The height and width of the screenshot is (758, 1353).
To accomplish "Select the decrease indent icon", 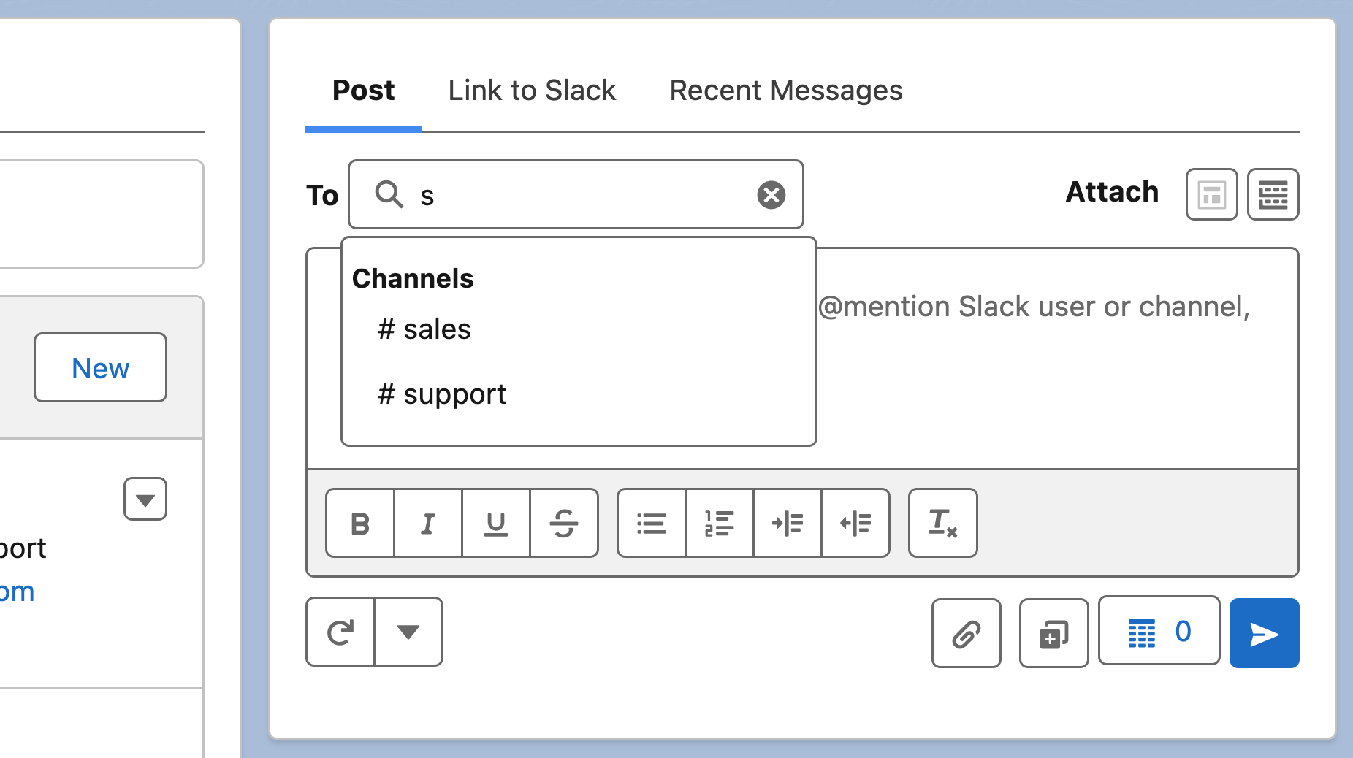I will 855,523.
